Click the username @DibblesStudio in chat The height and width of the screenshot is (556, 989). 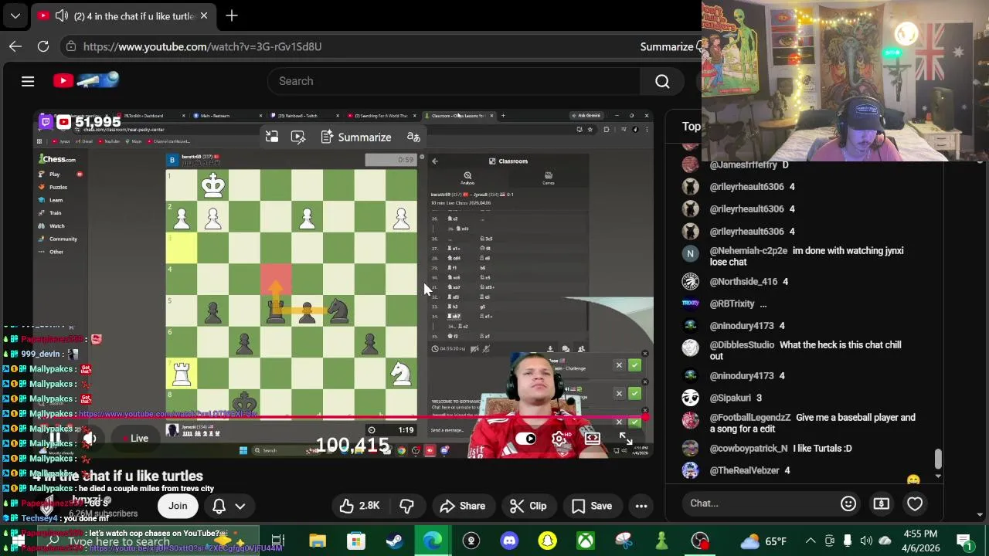pos(742,345)
